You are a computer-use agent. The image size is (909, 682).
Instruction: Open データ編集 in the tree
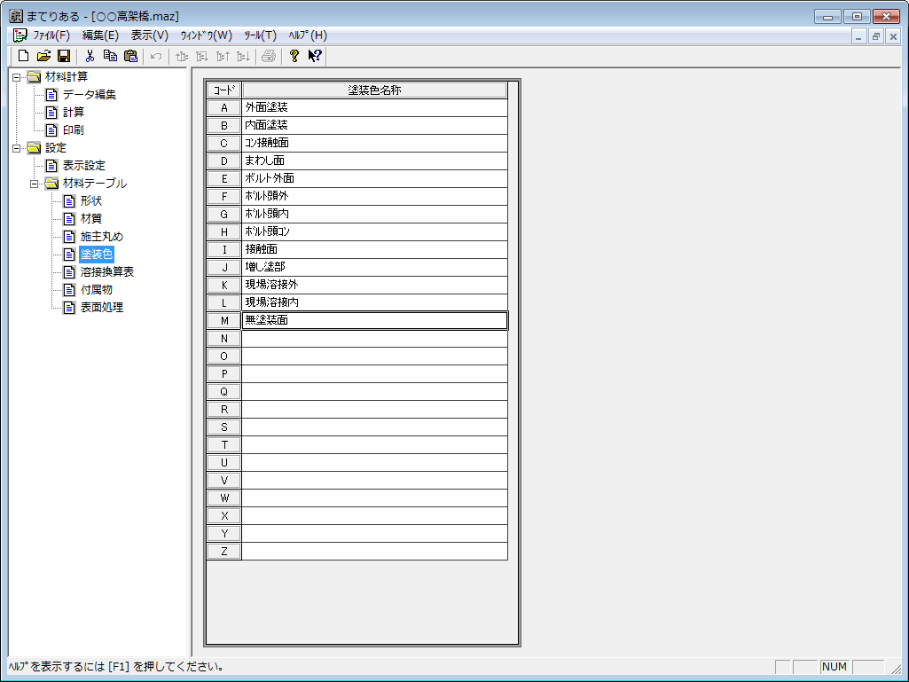(89, 95)
